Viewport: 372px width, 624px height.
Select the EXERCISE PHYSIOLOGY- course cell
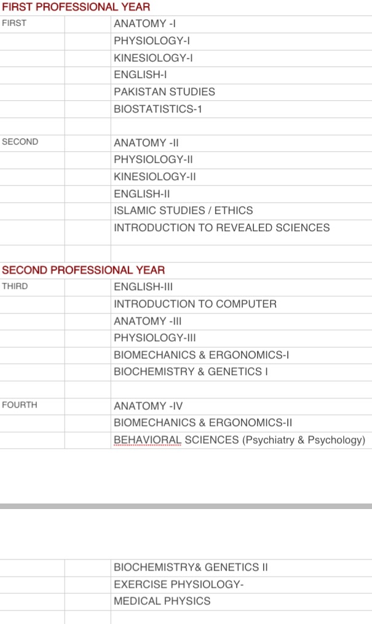click(x=178, y=584)
